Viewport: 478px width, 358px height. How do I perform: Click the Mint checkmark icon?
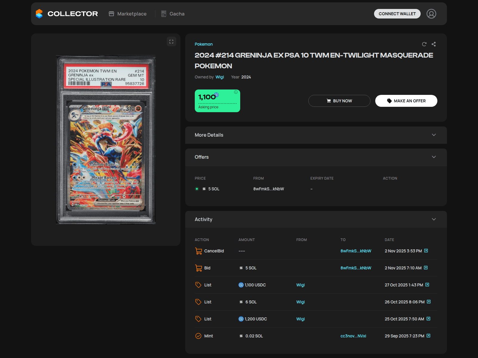click(198, 336)
